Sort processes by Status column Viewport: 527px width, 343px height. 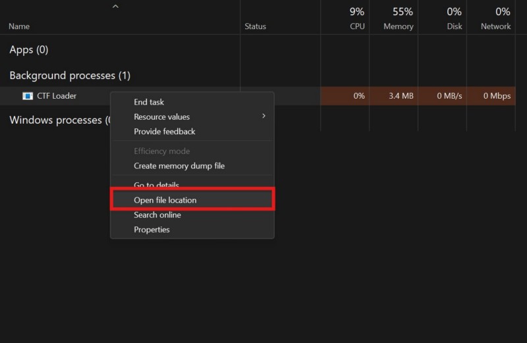tap(256, 26)
